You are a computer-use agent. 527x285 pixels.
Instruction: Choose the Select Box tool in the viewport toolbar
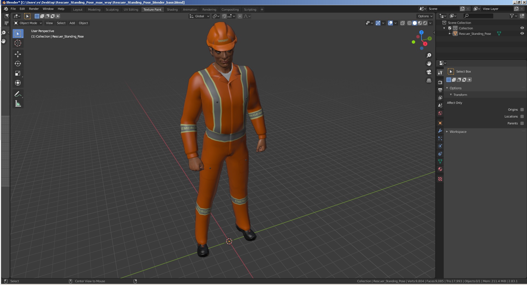coord(18,33)
